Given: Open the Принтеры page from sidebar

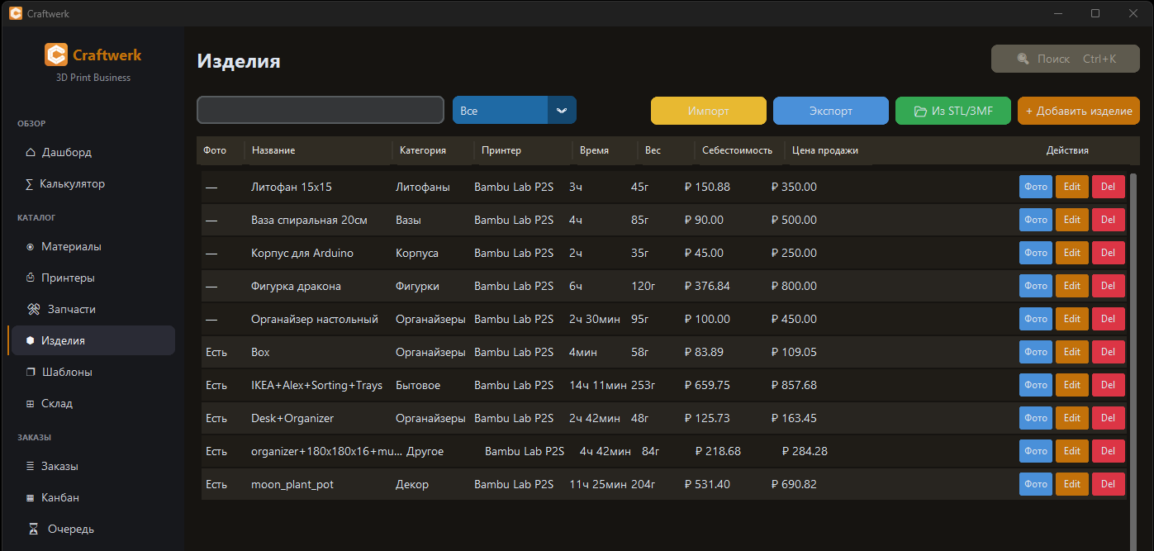Looking at the screenshot, I should point(68,278).
